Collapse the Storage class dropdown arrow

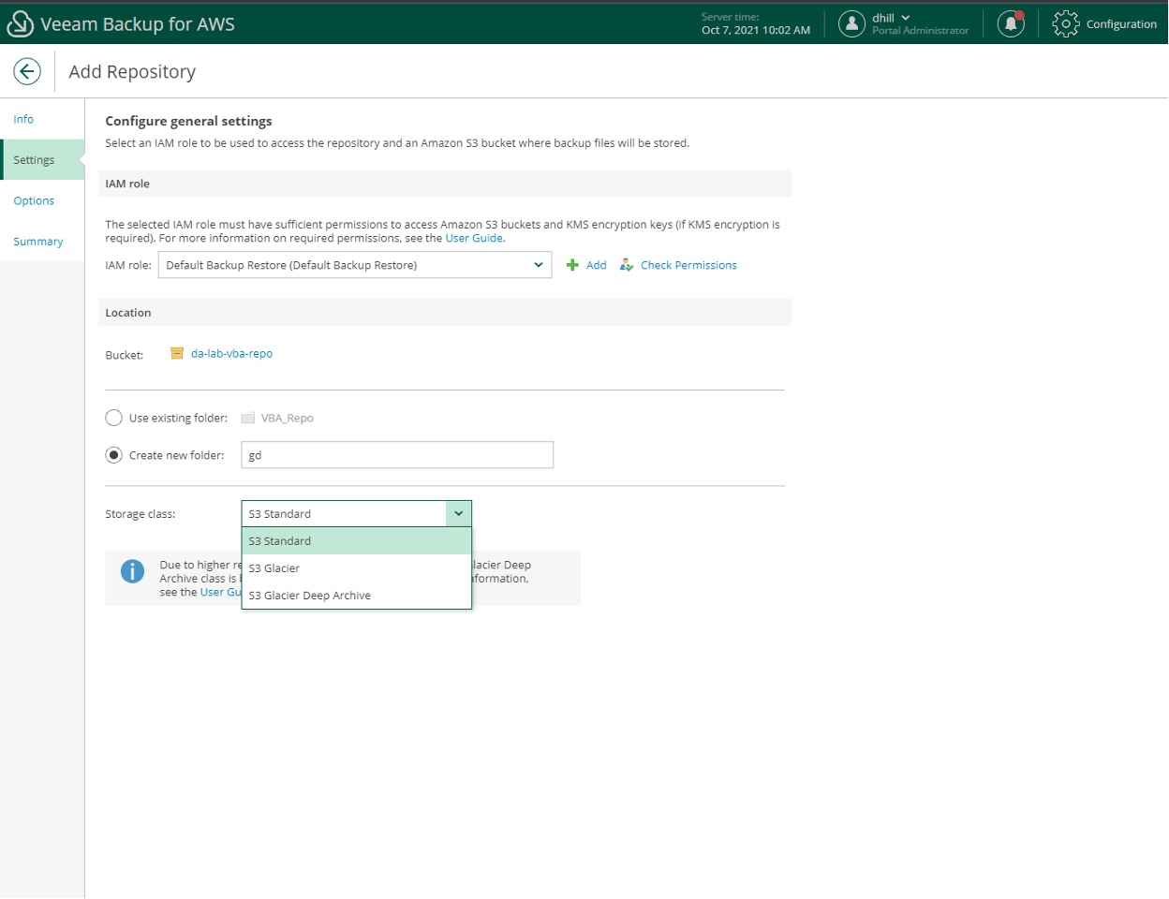pos(459,513)
